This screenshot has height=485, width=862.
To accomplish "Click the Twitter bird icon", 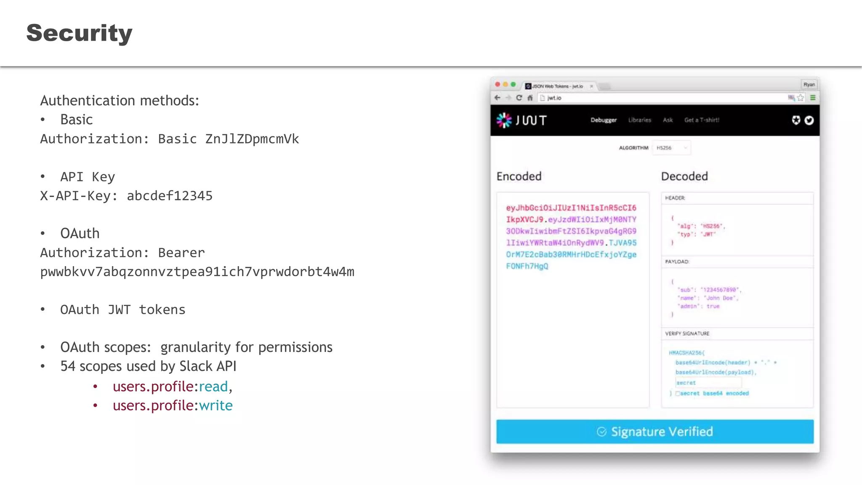I will point(809,120).
